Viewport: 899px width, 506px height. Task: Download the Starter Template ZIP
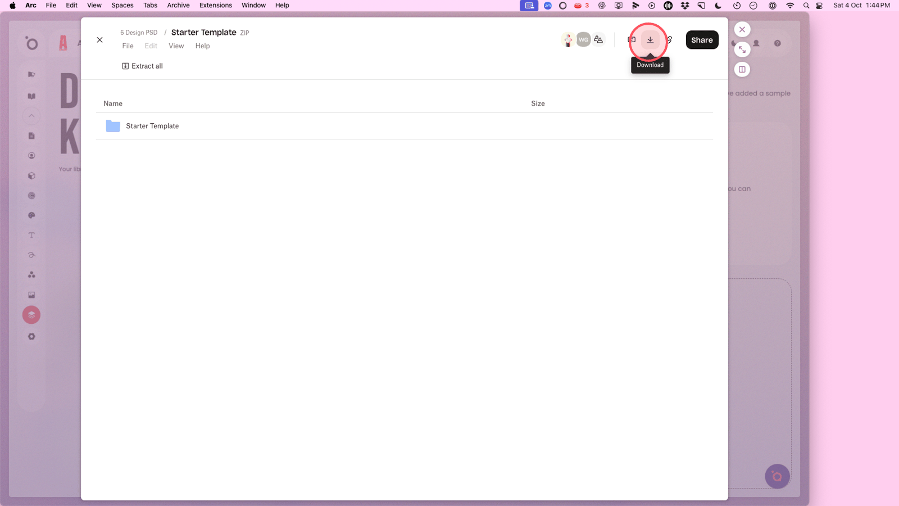pos(650,40)
